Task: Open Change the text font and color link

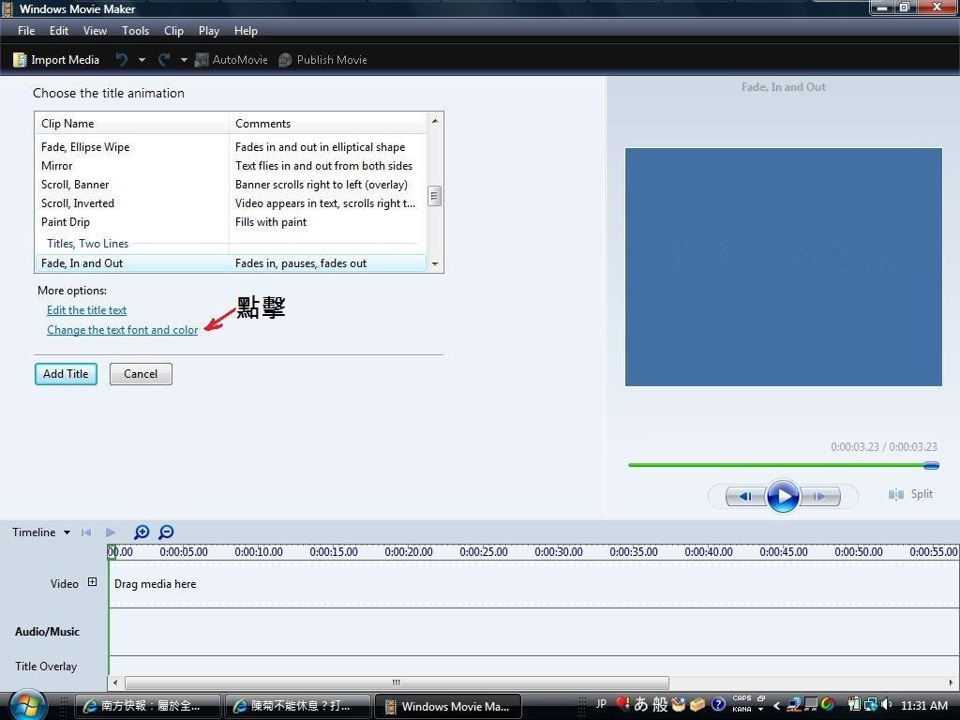Action: tap(123, 330)
